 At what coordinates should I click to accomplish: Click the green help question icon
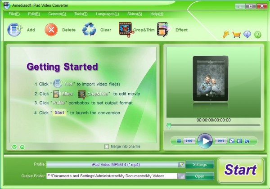[x=258, y=35]
